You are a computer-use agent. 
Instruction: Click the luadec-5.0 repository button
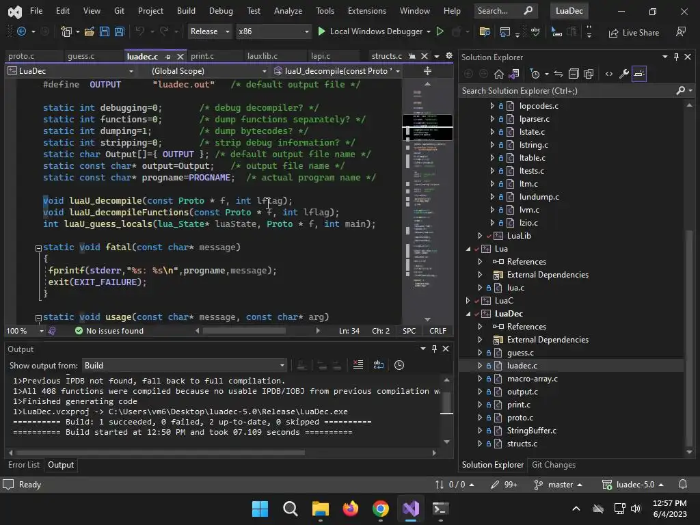click(x=632, y=485)
